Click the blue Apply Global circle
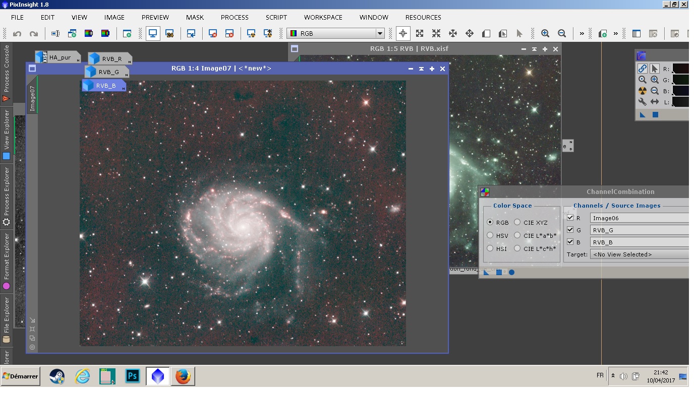 coord(511,273)
